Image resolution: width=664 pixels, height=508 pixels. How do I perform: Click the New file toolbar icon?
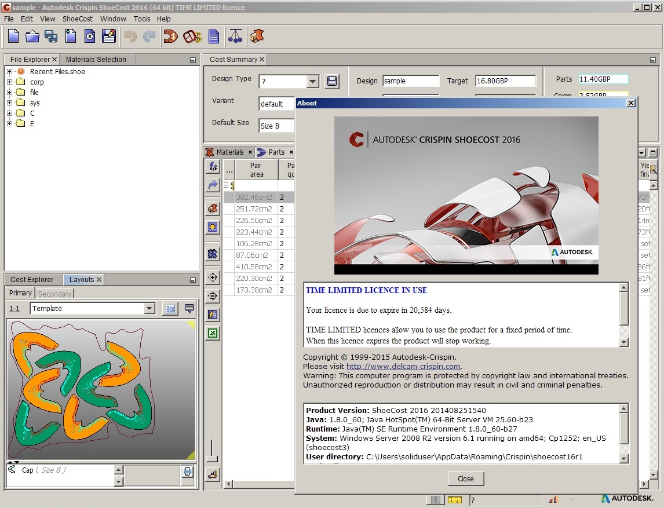[x=13, y=36]
